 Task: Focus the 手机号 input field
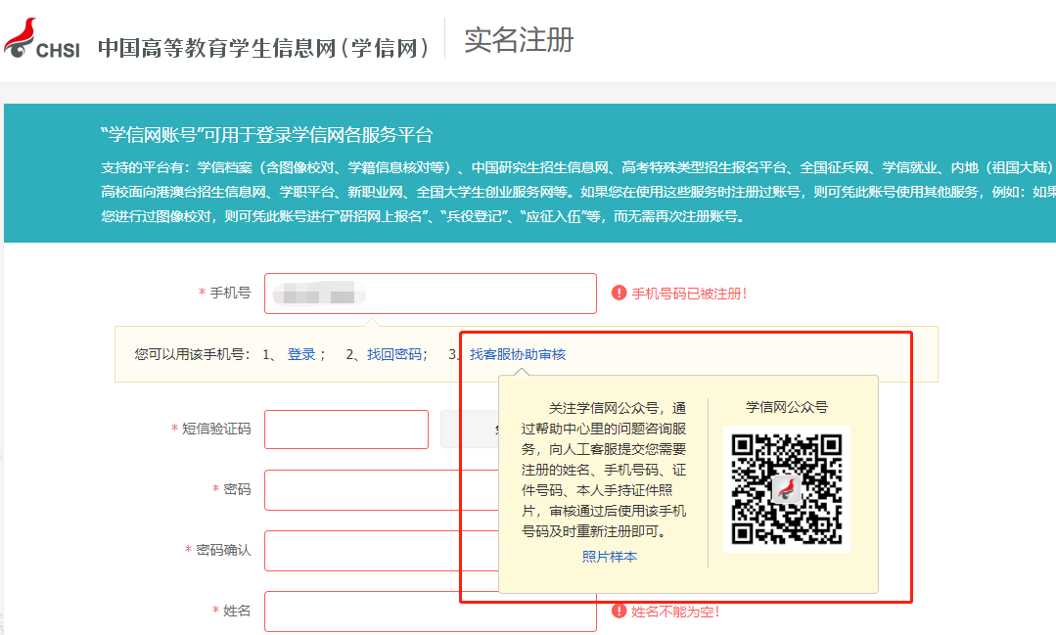[x=430, y=294]
